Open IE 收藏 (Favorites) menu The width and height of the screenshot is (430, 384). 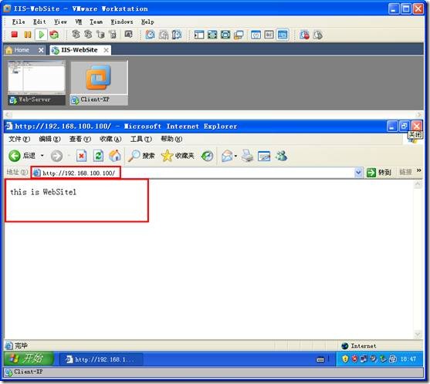110,139
